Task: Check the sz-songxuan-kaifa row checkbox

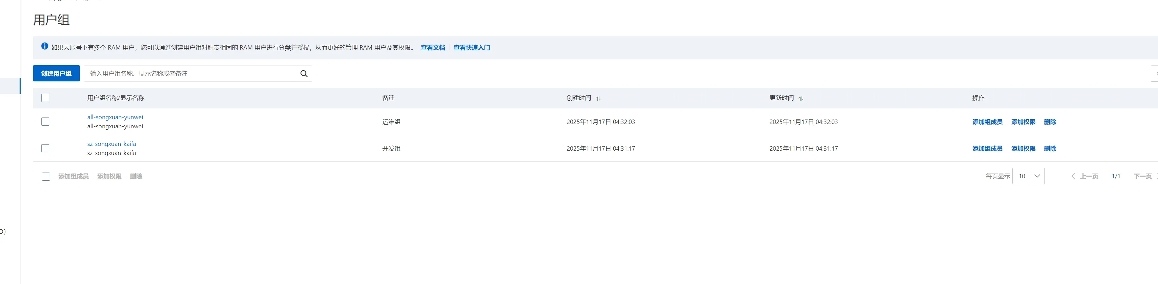Action: pyautogui.click(x=45, y=148)
